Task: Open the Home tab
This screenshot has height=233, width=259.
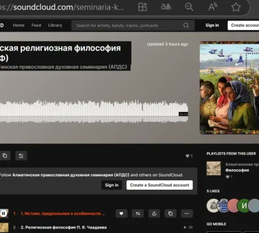Action: click(x=18, y=25)
